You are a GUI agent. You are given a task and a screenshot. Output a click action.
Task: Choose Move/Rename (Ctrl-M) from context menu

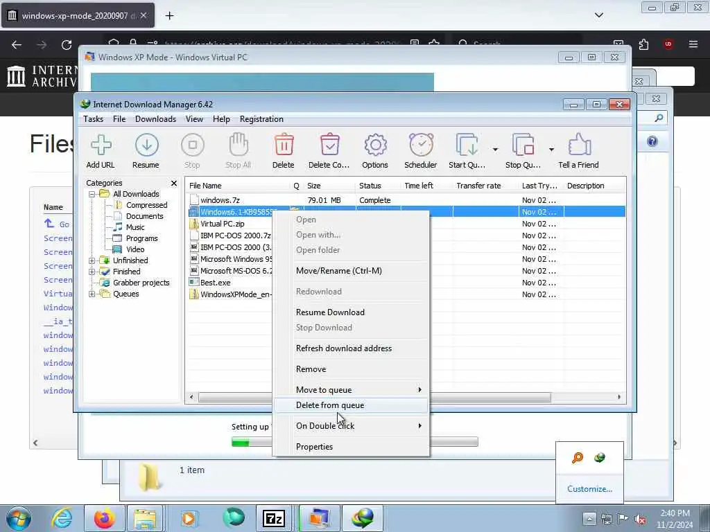pos(351,271)
